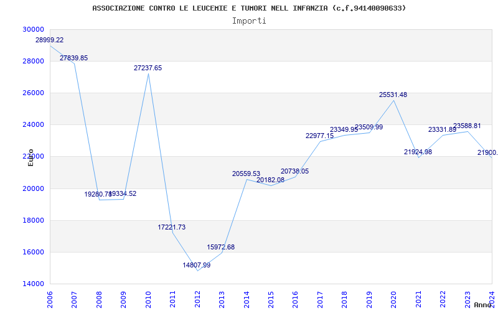Screen dimensions: 498x311
Task: Click the 30000 y-axis tick label
Action: point(34,29)
